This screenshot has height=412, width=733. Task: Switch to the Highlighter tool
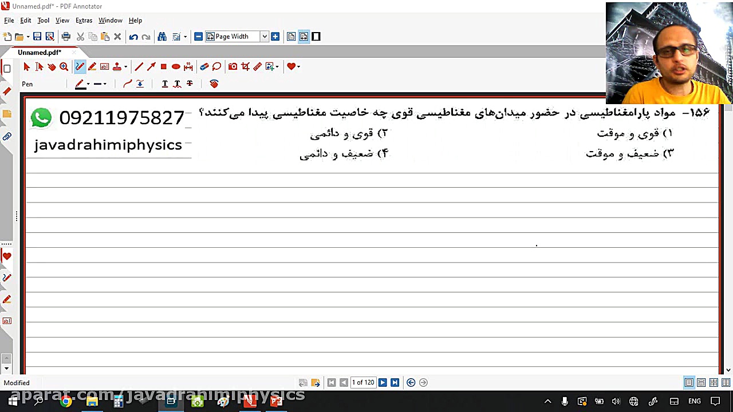tap(92, 66)
